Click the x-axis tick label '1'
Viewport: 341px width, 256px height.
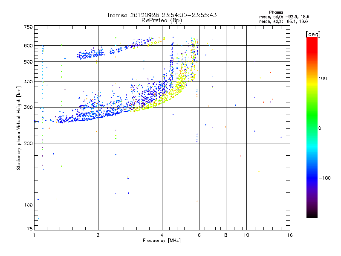(x=34, y=235)
